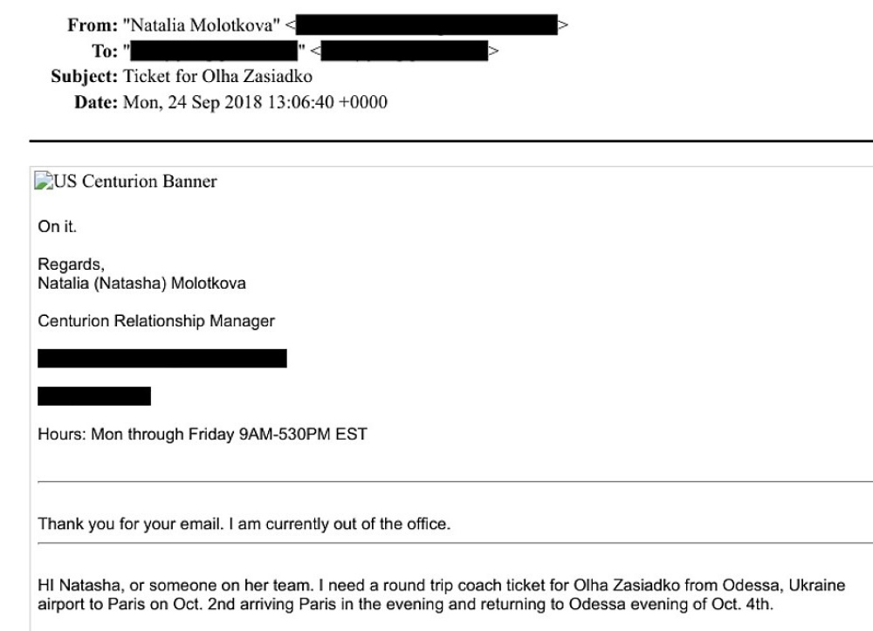The width and height of the screenshot is (873, 631).
Task: Click the "Date:" header label
Action: (99, 102)
